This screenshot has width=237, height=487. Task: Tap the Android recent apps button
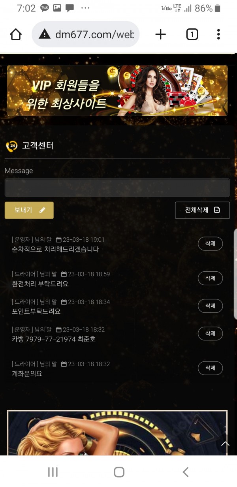click(x=53, y=472)
